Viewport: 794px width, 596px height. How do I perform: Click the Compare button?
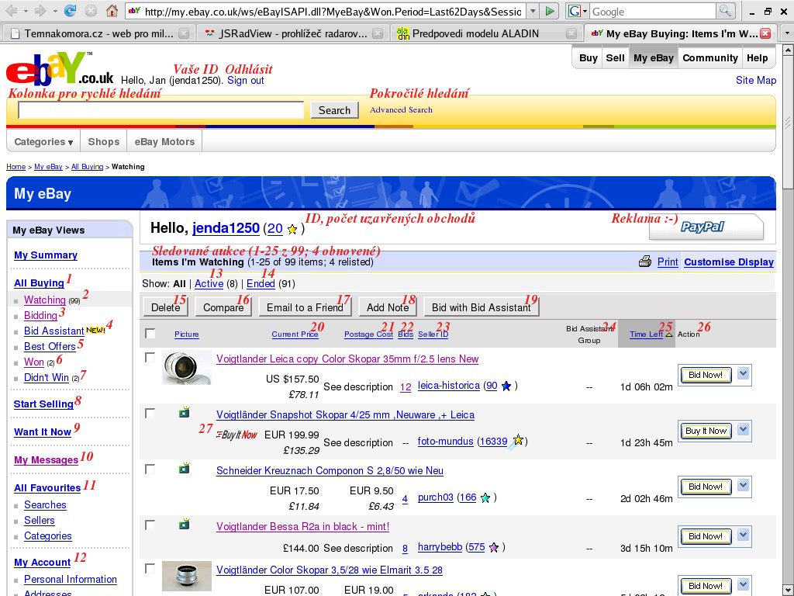(223, 307)
